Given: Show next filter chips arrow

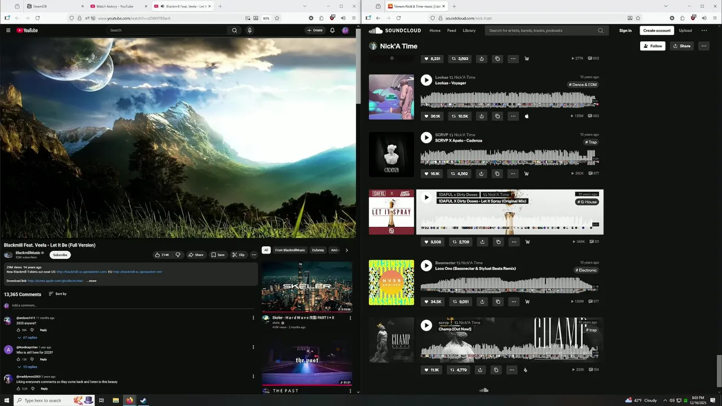Looking at the screenshot, I should coord(346,250).
